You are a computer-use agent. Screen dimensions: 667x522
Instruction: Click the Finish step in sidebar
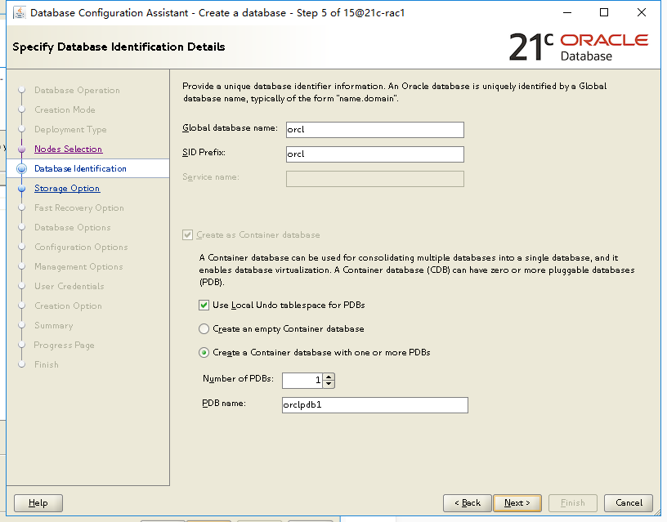47,364
